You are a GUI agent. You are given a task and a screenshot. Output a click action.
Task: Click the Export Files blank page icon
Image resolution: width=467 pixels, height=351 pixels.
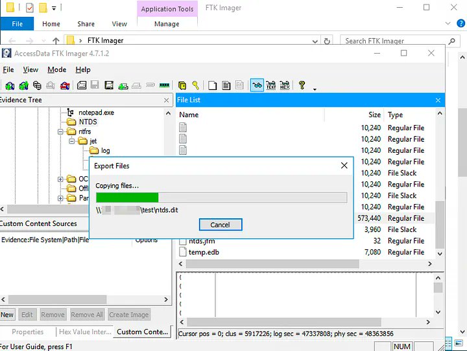point(212,85)
